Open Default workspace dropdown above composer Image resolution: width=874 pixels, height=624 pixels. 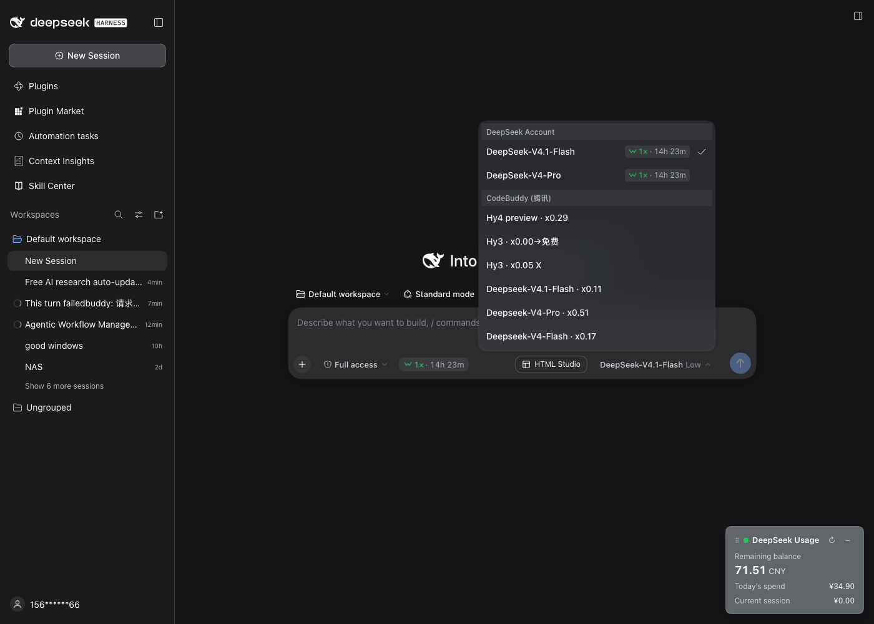[342, 294]
